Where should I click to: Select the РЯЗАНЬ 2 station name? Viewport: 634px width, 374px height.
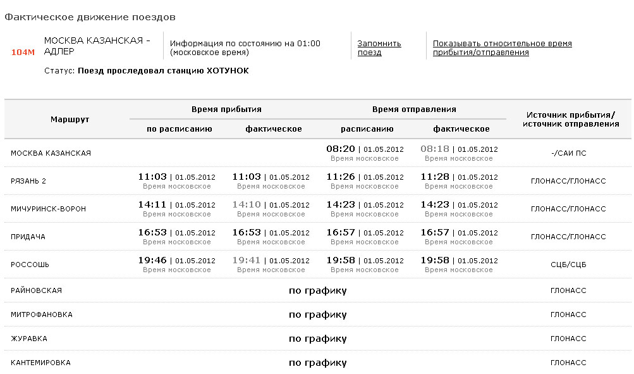pyautogui.click(x=28, y=181)
